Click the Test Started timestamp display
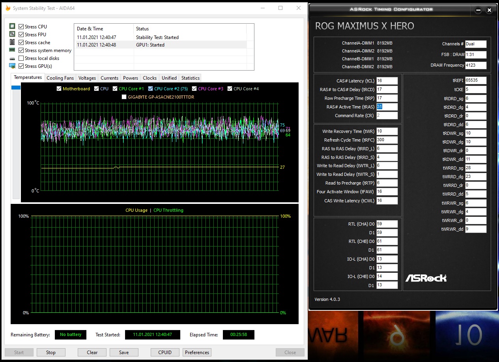 pyautogui.click(x=153, y=335)
